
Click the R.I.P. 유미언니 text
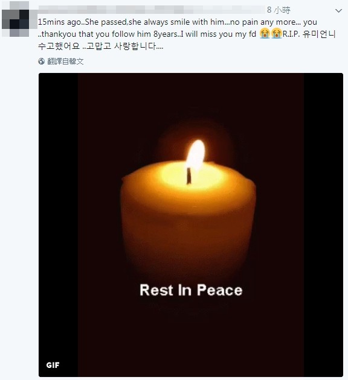(309, 34)
